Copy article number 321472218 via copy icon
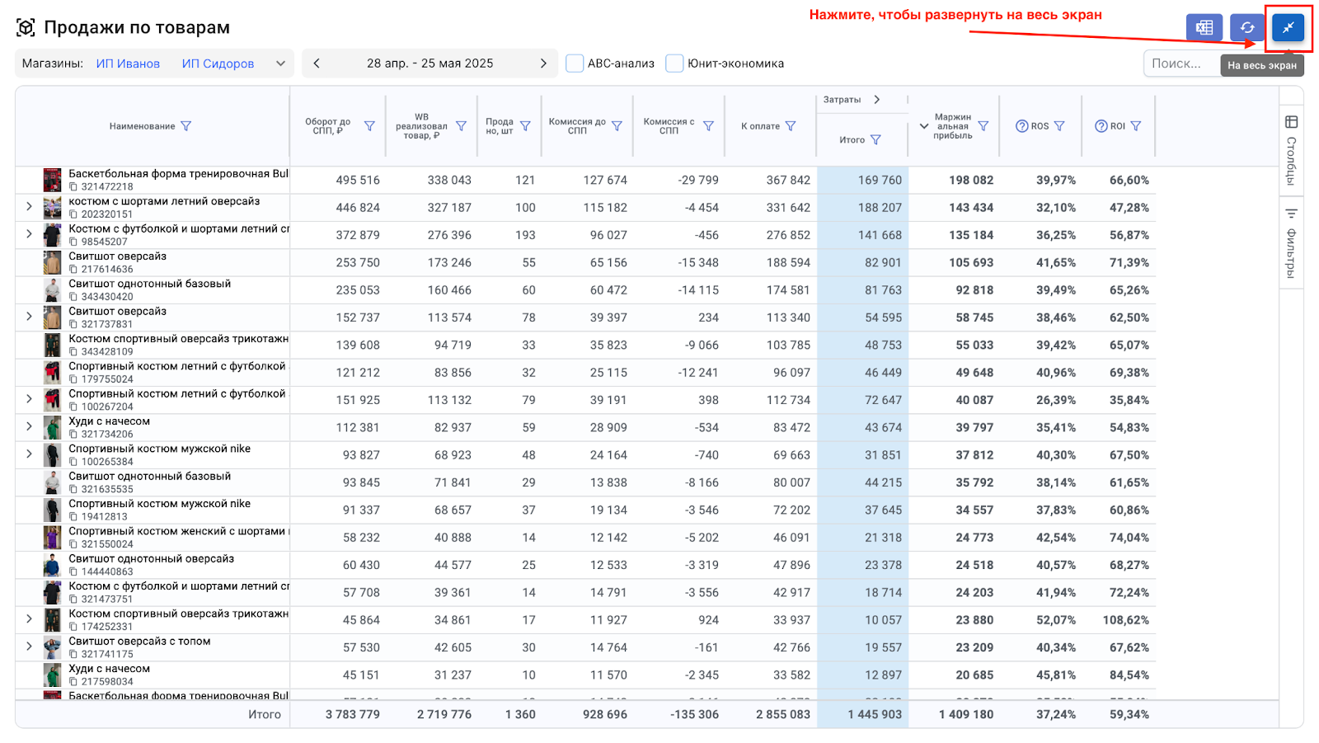Screen dimensions: 1319x743 pos(73,187)
